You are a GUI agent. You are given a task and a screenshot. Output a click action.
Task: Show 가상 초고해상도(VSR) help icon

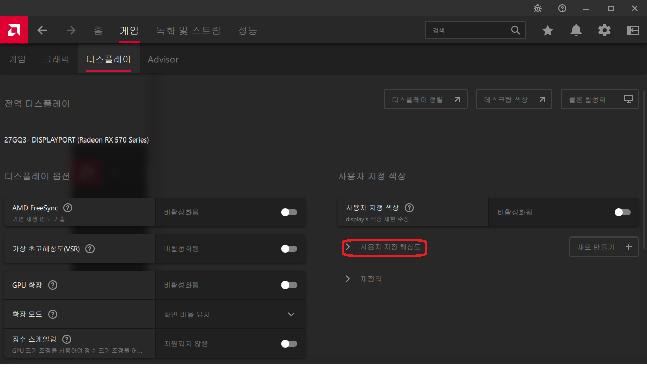(x=90, y=249)
